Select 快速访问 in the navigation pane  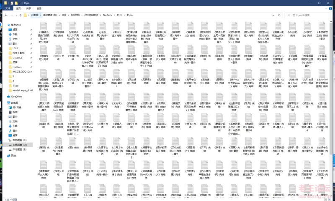15,25
